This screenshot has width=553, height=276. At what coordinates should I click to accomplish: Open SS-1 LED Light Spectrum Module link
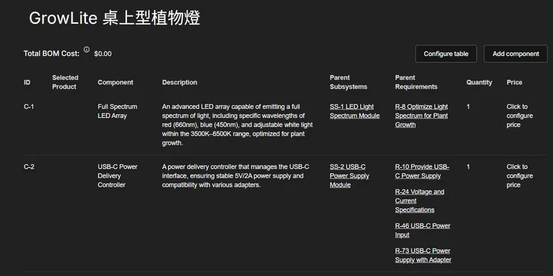[354, 111]
